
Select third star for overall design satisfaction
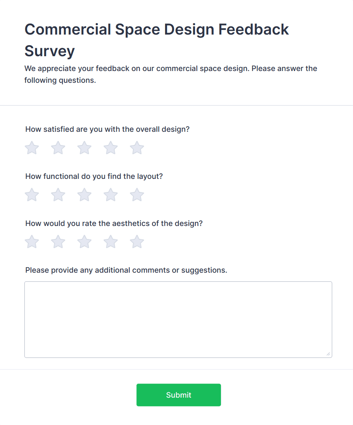click(84, 148)
